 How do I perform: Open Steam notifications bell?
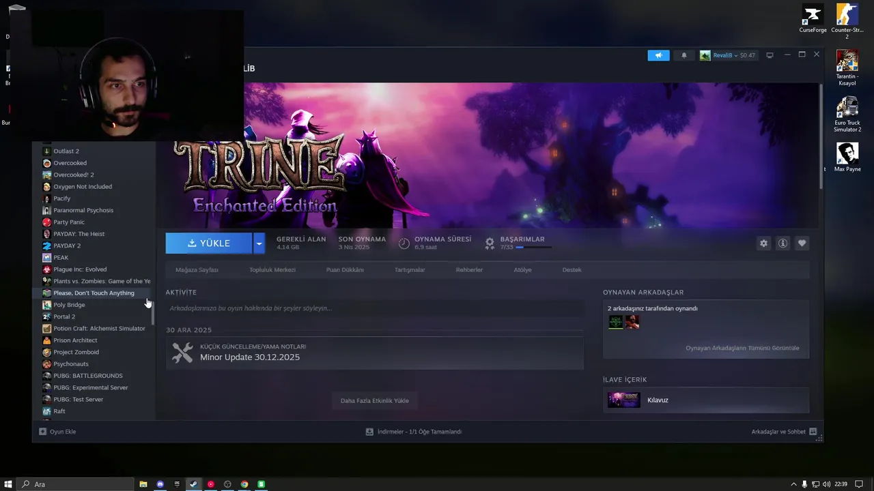(x=684, y=55)
